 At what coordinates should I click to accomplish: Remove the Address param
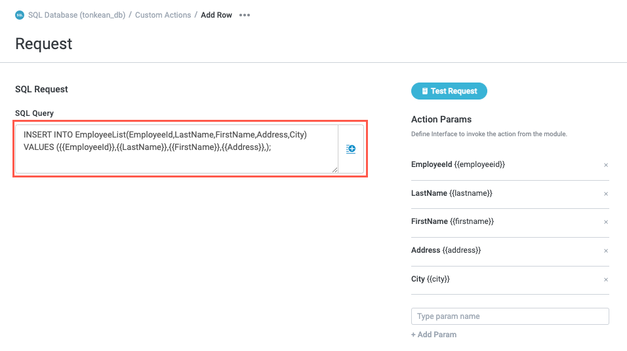(606, 251)
